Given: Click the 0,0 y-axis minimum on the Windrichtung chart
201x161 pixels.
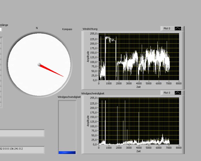Looking at the screenshot, I should (95, 80).
